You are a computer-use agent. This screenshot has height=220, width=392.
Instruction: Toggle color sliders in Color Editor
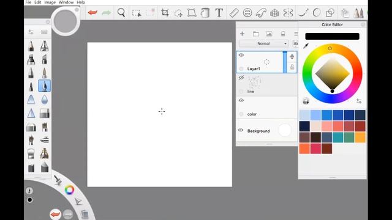tap(359, 101)
